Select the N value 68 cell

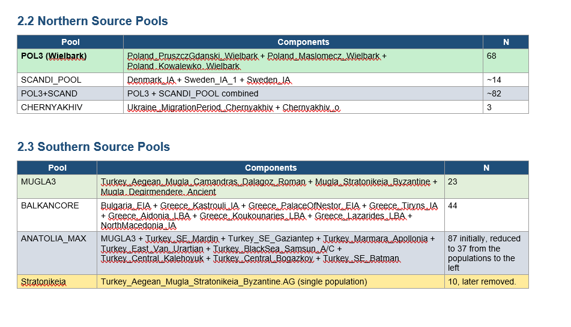[x=492, y=56]
